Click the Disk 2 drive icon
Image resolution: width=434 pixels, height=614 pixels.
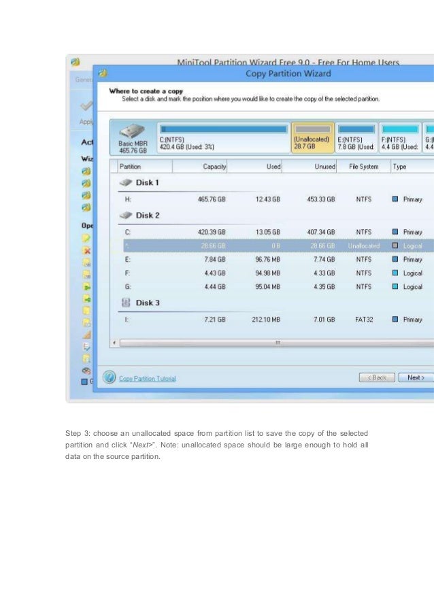(126, 216)
